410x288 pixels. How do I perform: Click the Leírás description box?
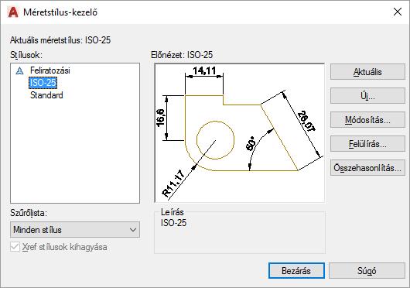[240, 232]
